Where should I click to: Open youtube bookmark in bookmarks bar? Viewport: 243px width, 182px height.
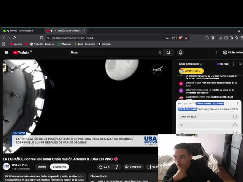[x=16, y=44]
